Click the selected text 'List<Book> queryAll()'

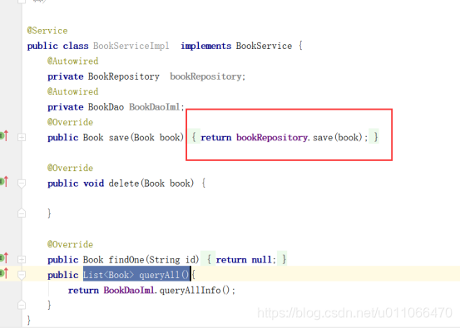(136, 275)
